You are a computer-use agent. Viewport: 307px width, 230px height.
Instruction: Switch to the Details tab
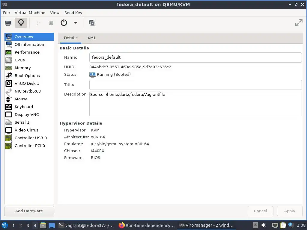click(71, 38)
